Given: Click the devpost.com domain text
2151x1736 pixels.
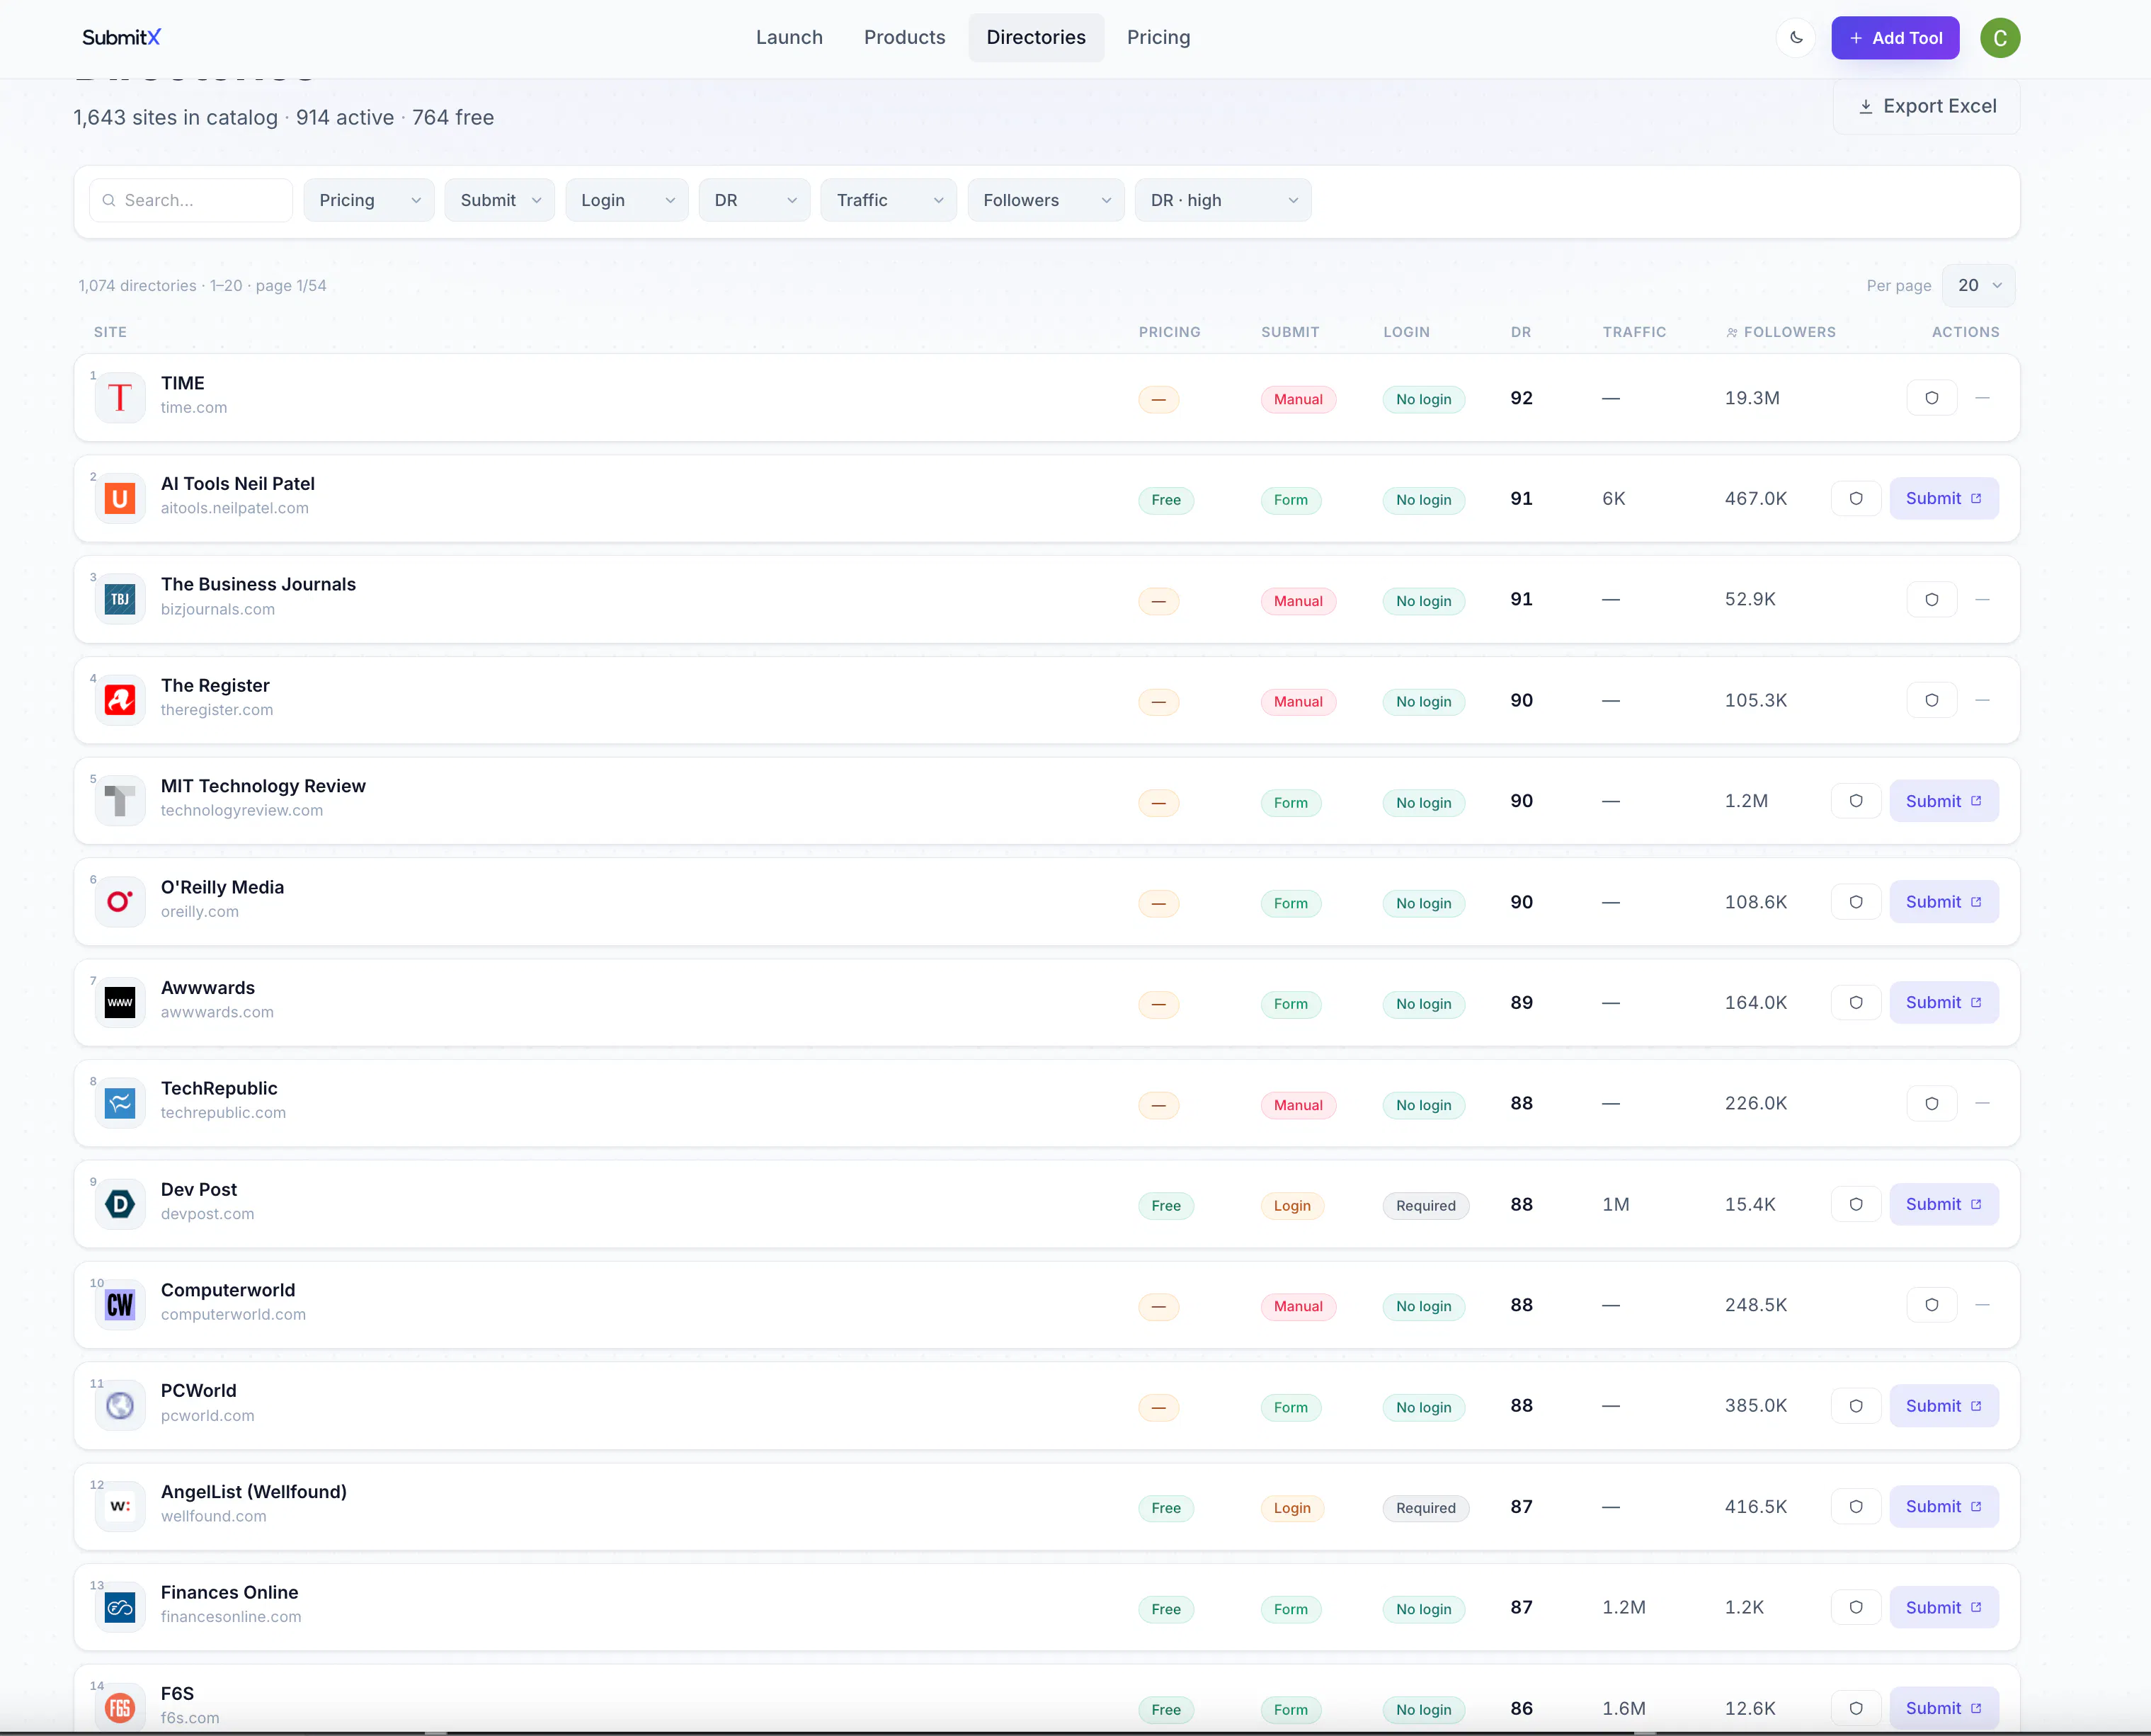Looking at the screenshot, I should pyautogui.click(x=208, y=1214).
